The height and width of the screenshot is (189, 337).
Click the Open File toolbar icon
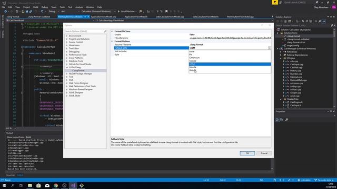(x=23, y=12)
